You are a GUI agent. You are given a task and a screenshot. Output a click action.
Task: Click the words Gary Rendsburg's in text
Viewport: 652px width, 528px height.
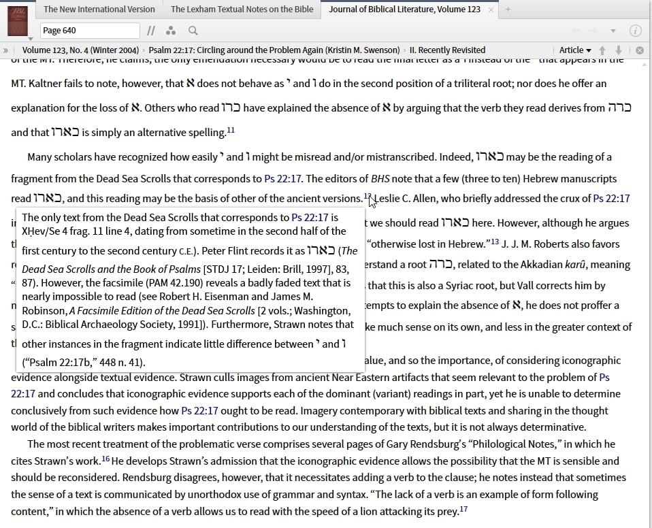click(x=426, y=444)
